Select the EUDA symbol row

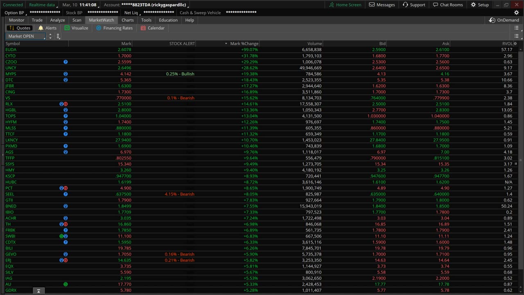(261, 50)
